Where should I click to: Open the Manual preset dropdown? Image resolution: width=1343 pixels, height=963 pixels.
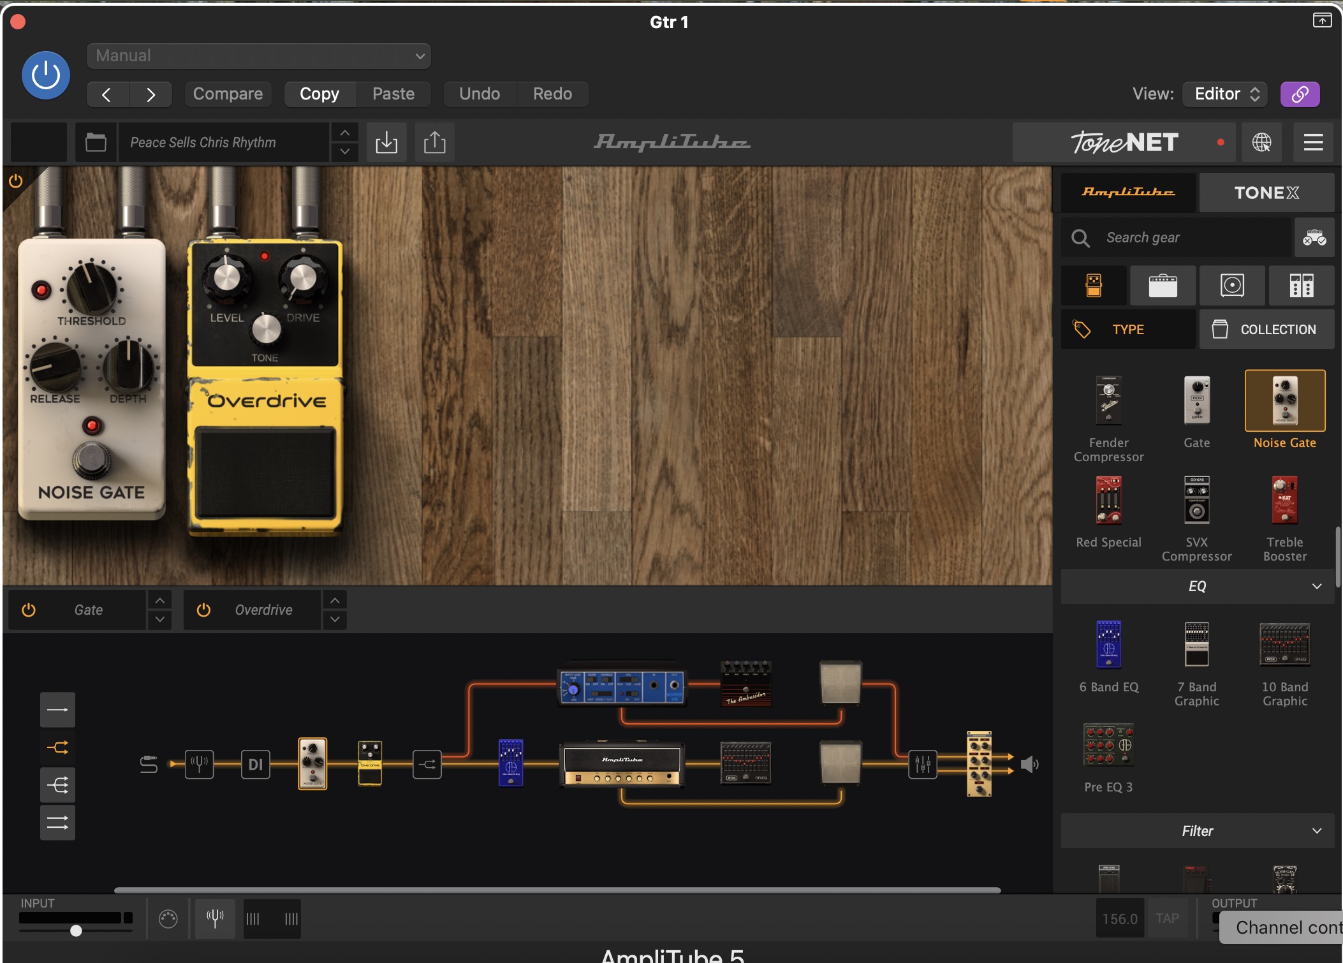pyautogui.click(x=258, y=55)
